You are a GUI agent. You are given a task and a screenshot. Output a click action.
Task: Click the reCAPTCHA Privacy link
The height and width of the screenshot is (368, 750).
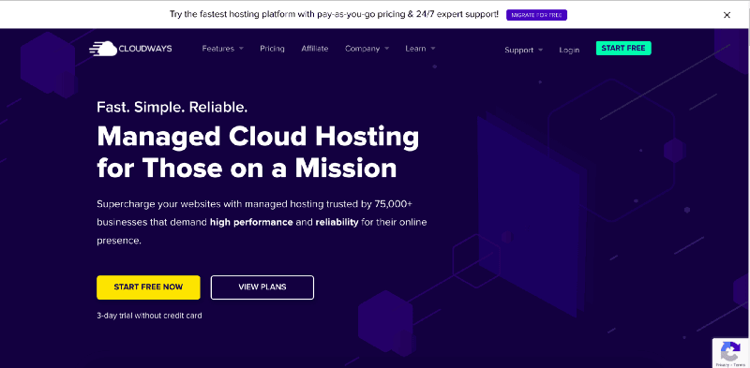pos(722,364)
